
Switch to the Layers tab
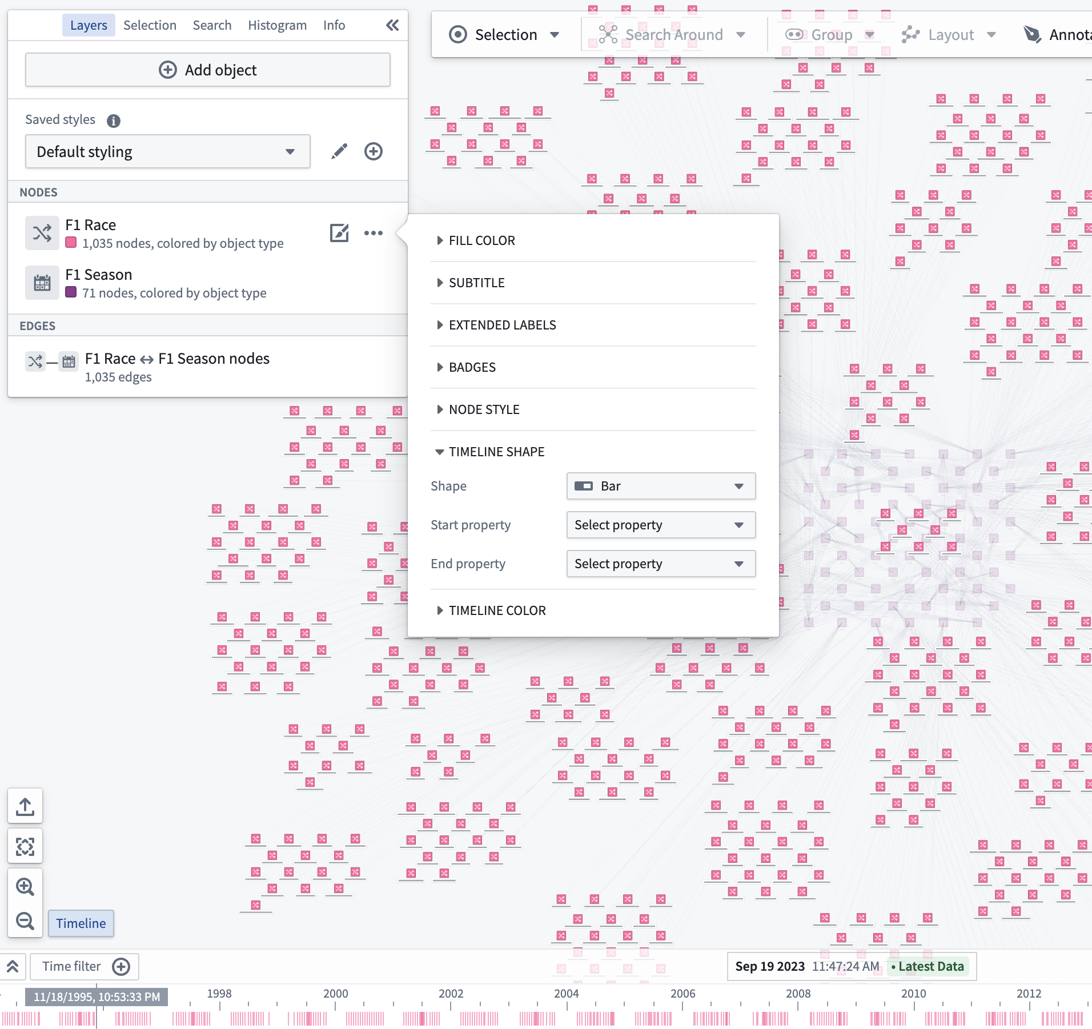coord(89,25)
